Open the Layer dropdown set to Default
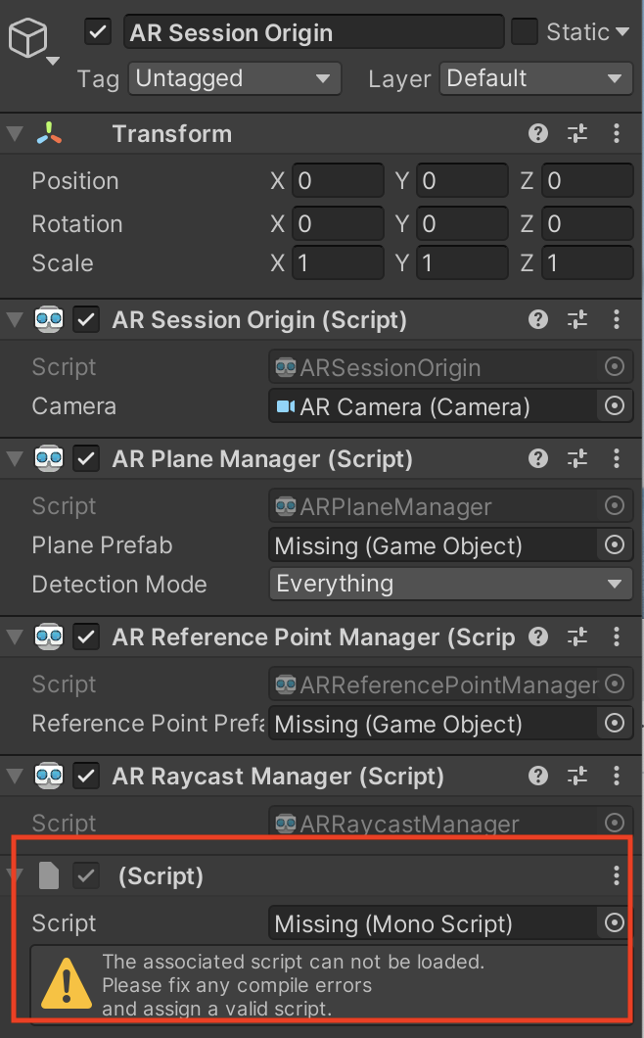644x1038 pixels. pyautogui.click(x=535, y=78)
